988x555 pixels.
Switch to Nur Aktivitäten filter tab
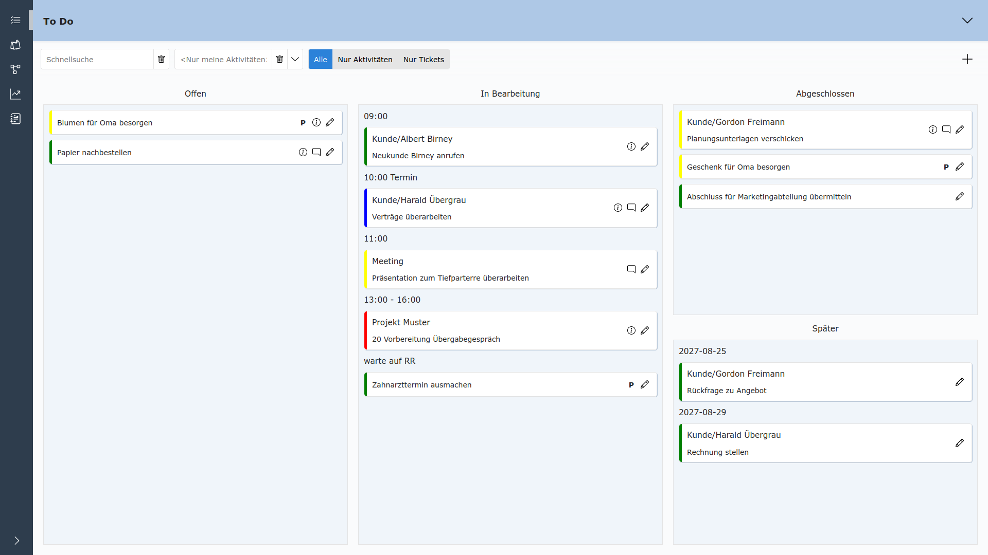pyautogui.click(x=365, y=59)
